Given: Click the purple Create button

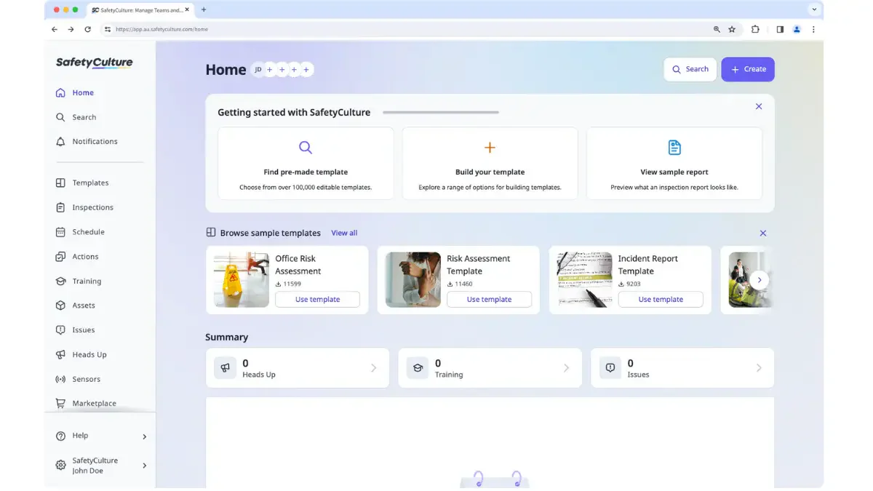Looking at the screenshot, I should click(x=748, y=69).
